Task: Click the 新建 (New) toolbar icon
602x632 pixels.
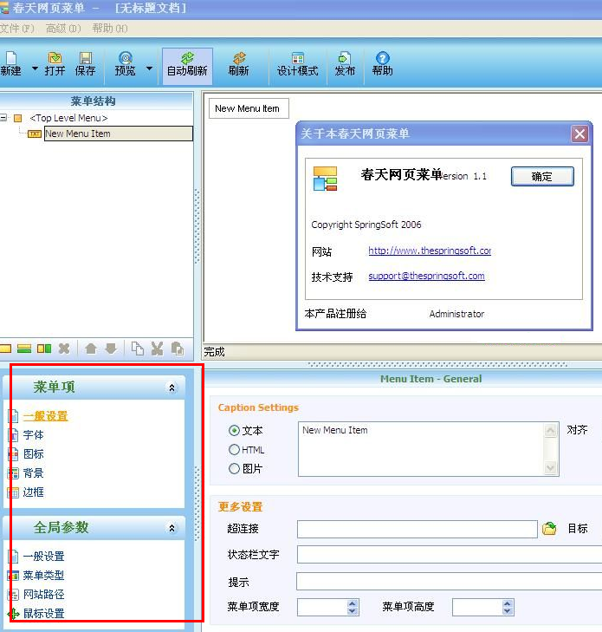Action: tap(11, 63)
